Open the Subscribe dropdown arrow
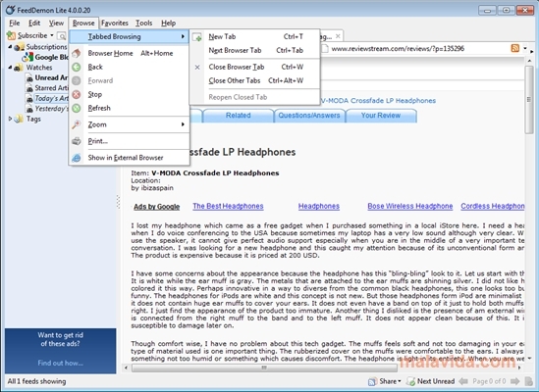The width and height of the screenshot is (539, 392). pyautogui.click(x=52, y=35)
